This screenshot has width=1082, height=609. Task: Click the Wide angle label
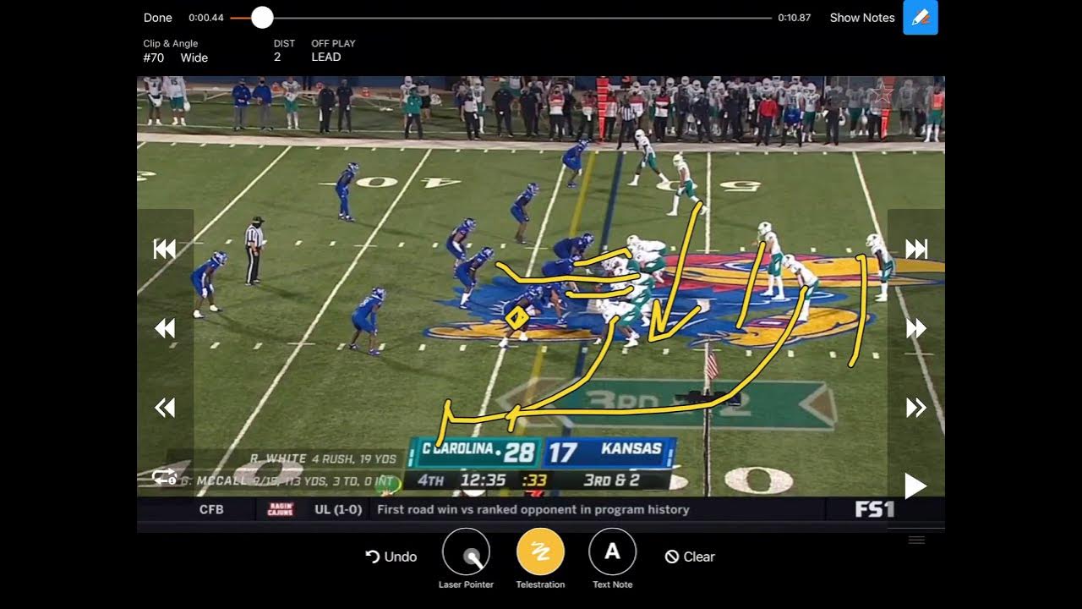(x=194, y=58)
